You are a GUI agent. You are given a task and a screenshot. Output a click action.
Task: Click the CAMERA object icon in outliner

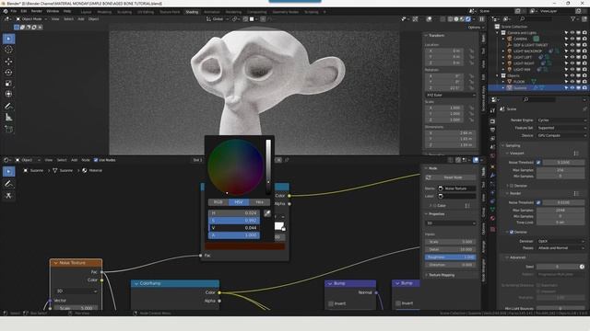click(x=510, y=39)
